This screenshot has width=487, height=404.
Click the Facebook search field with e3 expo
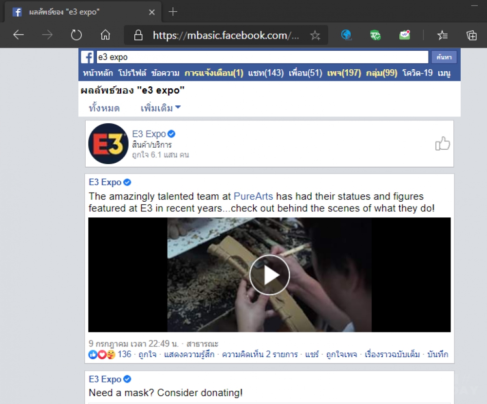tap(262, 57)
